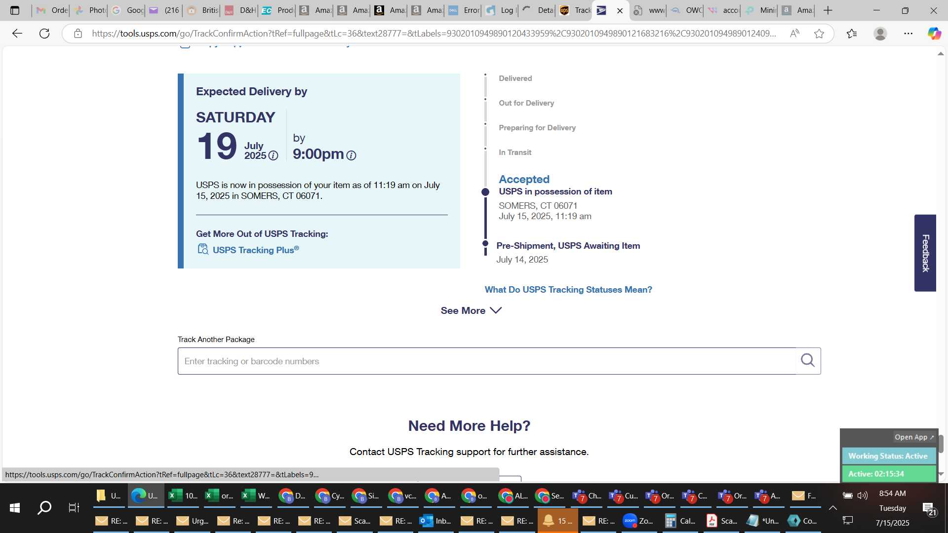Click the Active 02:15:34 timer
Image resolution: width=948 pixels, height=533 pixels.
888,474
